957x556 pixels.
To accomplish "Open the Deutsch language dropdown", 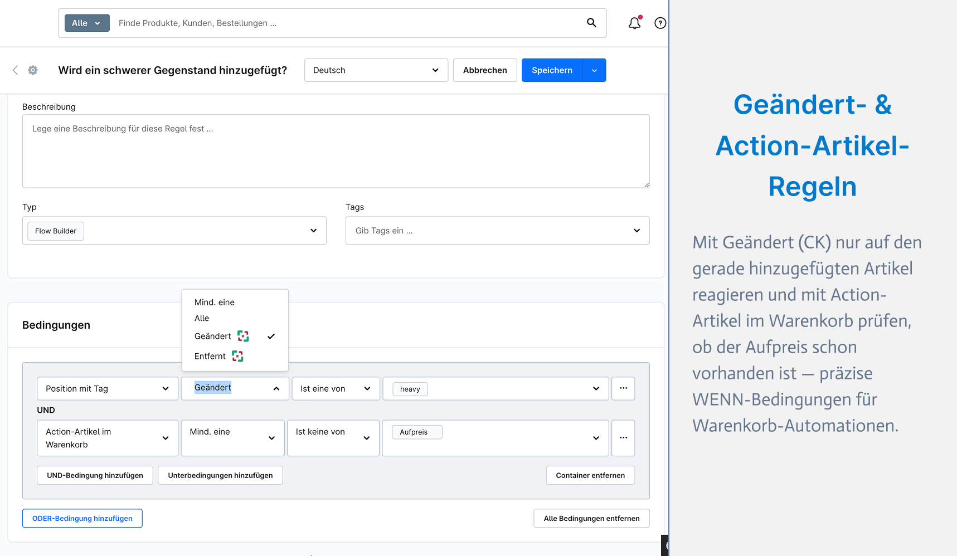I will click(376, 70).
